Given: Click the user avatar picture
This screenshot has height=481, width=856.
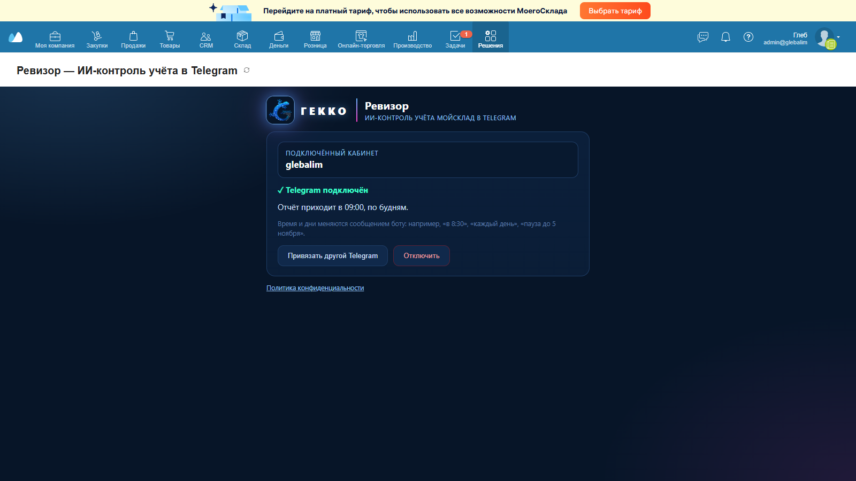Looking at the screenshot, I should click(824, 37).
